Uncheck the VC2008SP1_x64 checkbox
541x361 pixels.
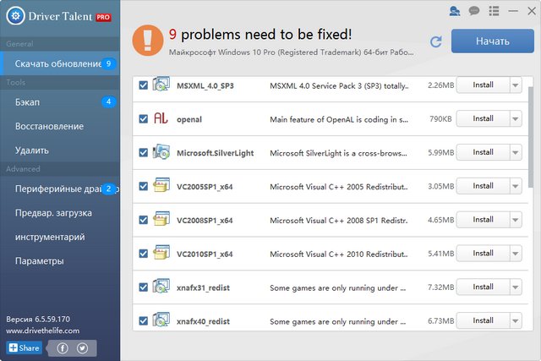[x=143, y=220]
